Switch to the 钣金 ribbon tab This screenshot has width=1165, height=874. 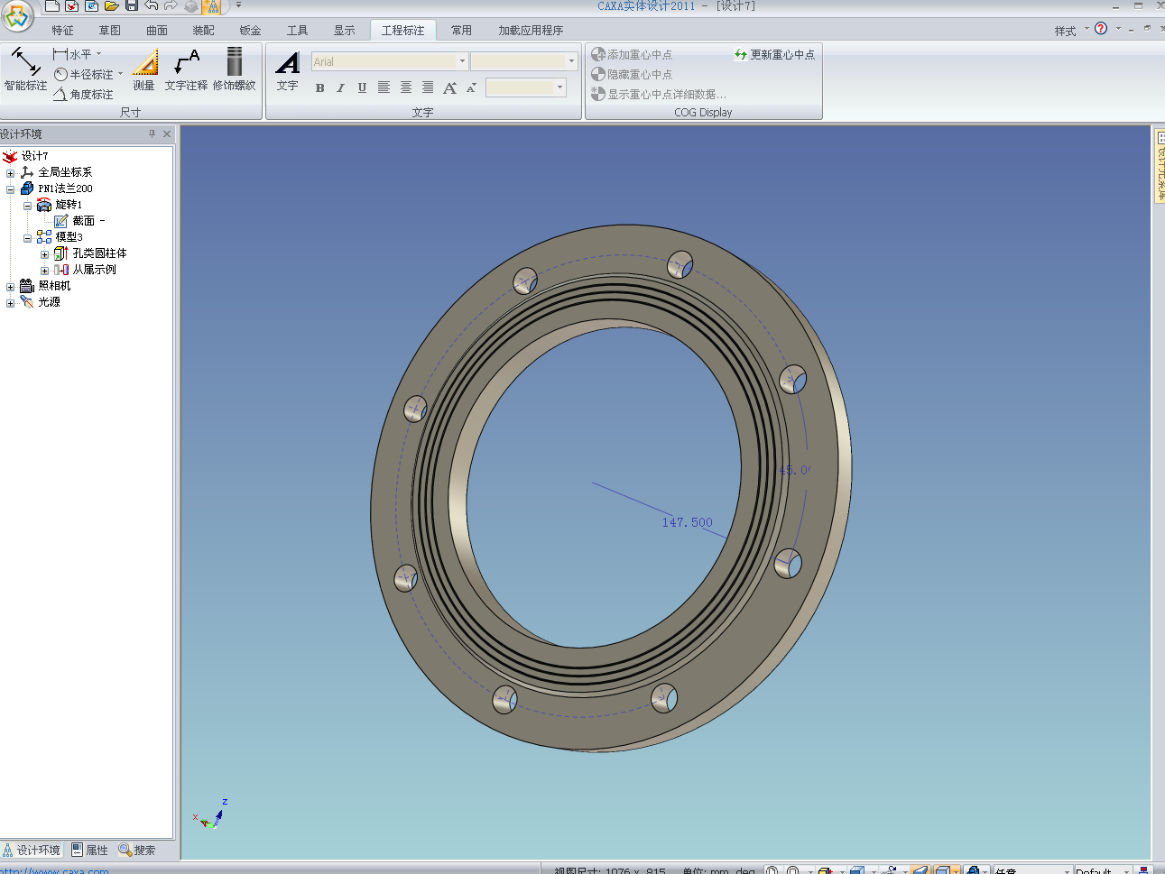(251, 31)
